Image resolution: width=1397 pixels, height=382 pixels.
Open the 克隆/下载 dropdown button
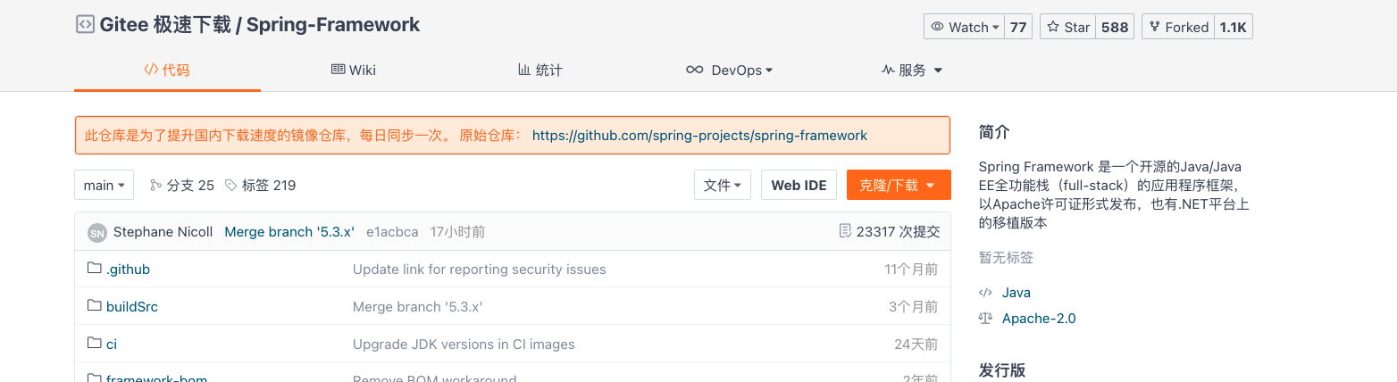click(x=899, y=185)
